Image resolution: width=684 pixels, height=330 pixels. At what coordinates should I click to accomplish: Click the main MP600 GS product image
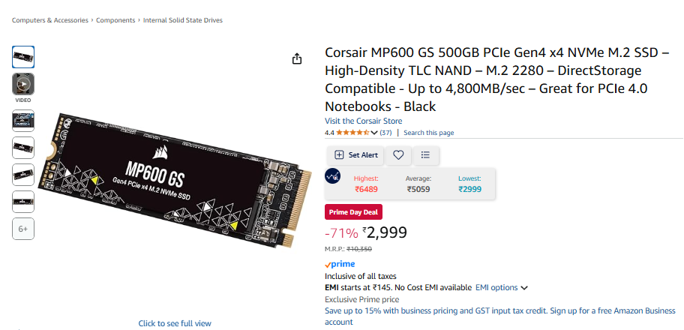tap(175, 180)
